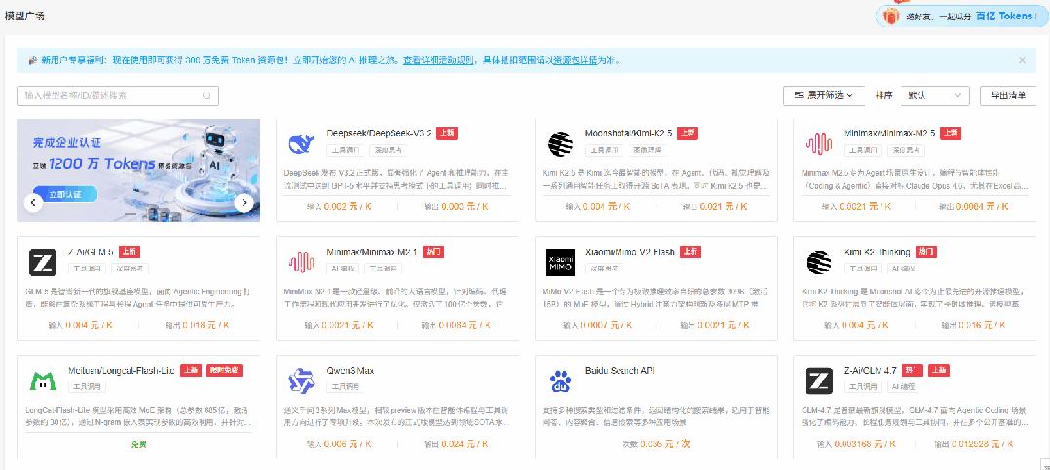The image size is (1050, 470).
Task: Click the Kimi K2 Thinking circle logo
Action: pyautogui.click(x=818, y=263)
